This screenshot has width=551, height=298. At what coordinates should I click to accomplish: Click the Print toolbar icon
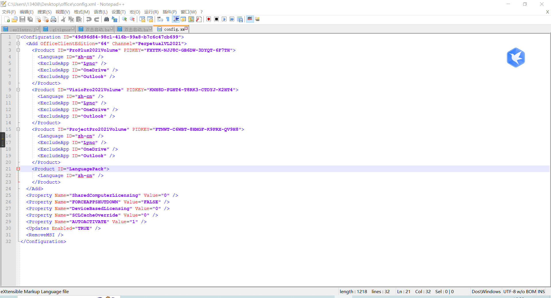[x=53, y=19]
